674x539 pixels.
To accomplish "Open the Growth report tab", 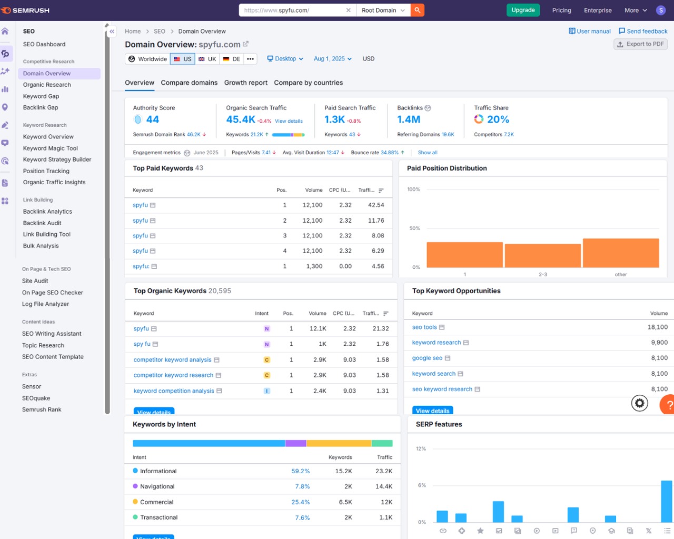I will [x=245, y=83].
